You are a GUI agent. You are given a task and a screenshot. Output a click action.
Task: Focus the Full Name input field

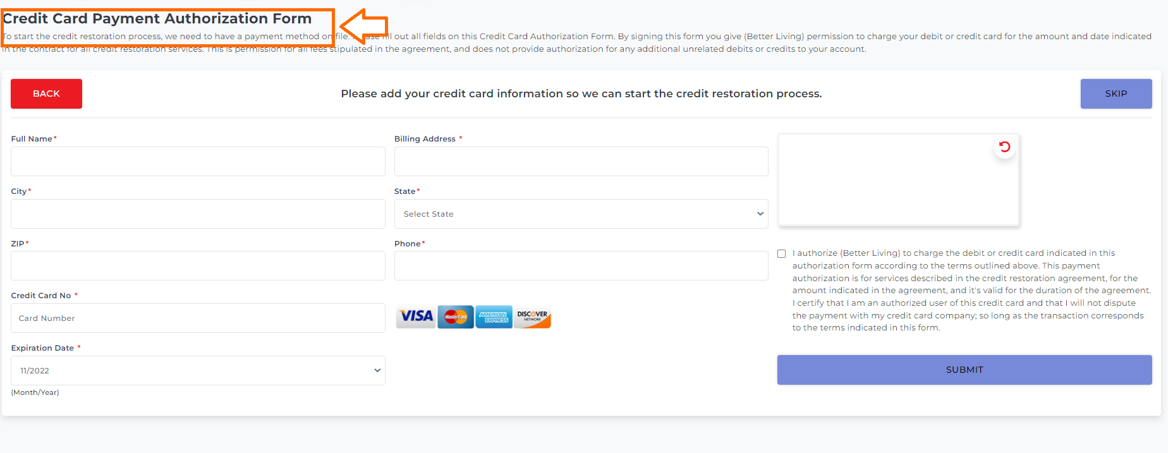[198, 162]
